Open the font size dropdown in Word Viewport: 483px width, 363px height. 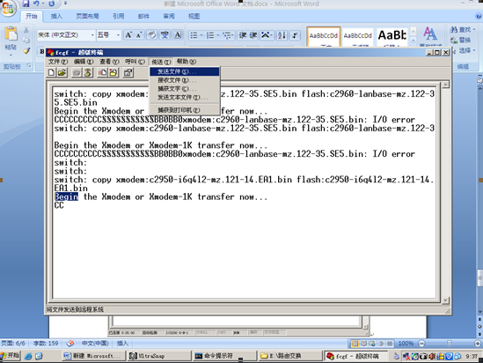click(118, 35)
